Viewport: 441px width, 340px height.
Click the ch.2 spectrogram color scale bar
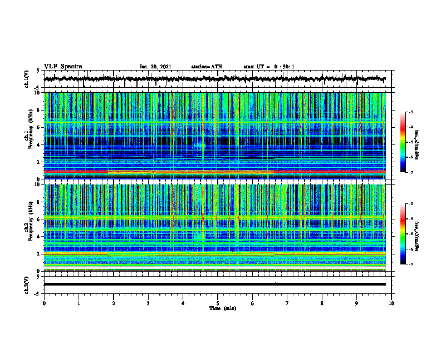(x=403, y=234)
